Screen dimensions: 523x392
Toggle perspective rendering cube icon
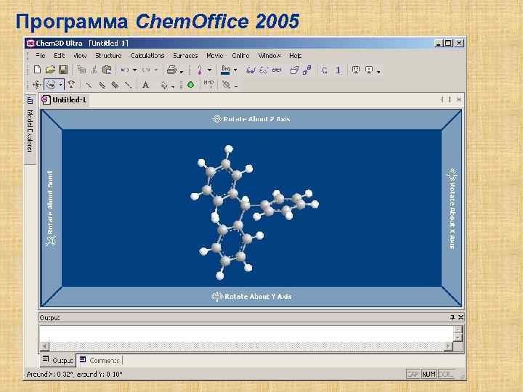pyautogui.click(x=294, y=70)
